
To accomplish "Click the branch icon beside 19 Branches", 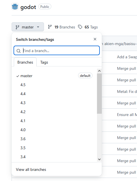I will pyautogui.click(x=50, y=27).
